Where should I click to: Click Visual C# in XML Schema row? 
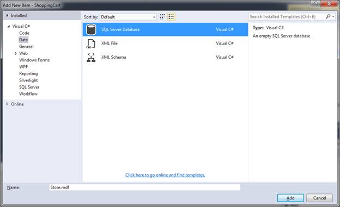(224, 57)
